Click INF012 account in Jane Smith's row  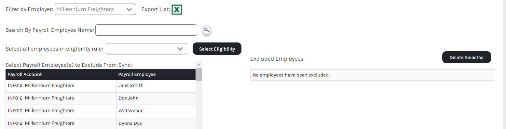pos(15,86)
